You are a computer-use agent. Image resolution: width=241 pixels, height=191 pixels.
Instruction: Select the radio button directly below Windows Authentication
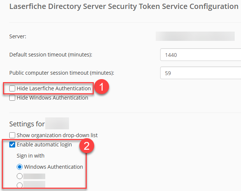pyautogui.click(x=20, y=176)
